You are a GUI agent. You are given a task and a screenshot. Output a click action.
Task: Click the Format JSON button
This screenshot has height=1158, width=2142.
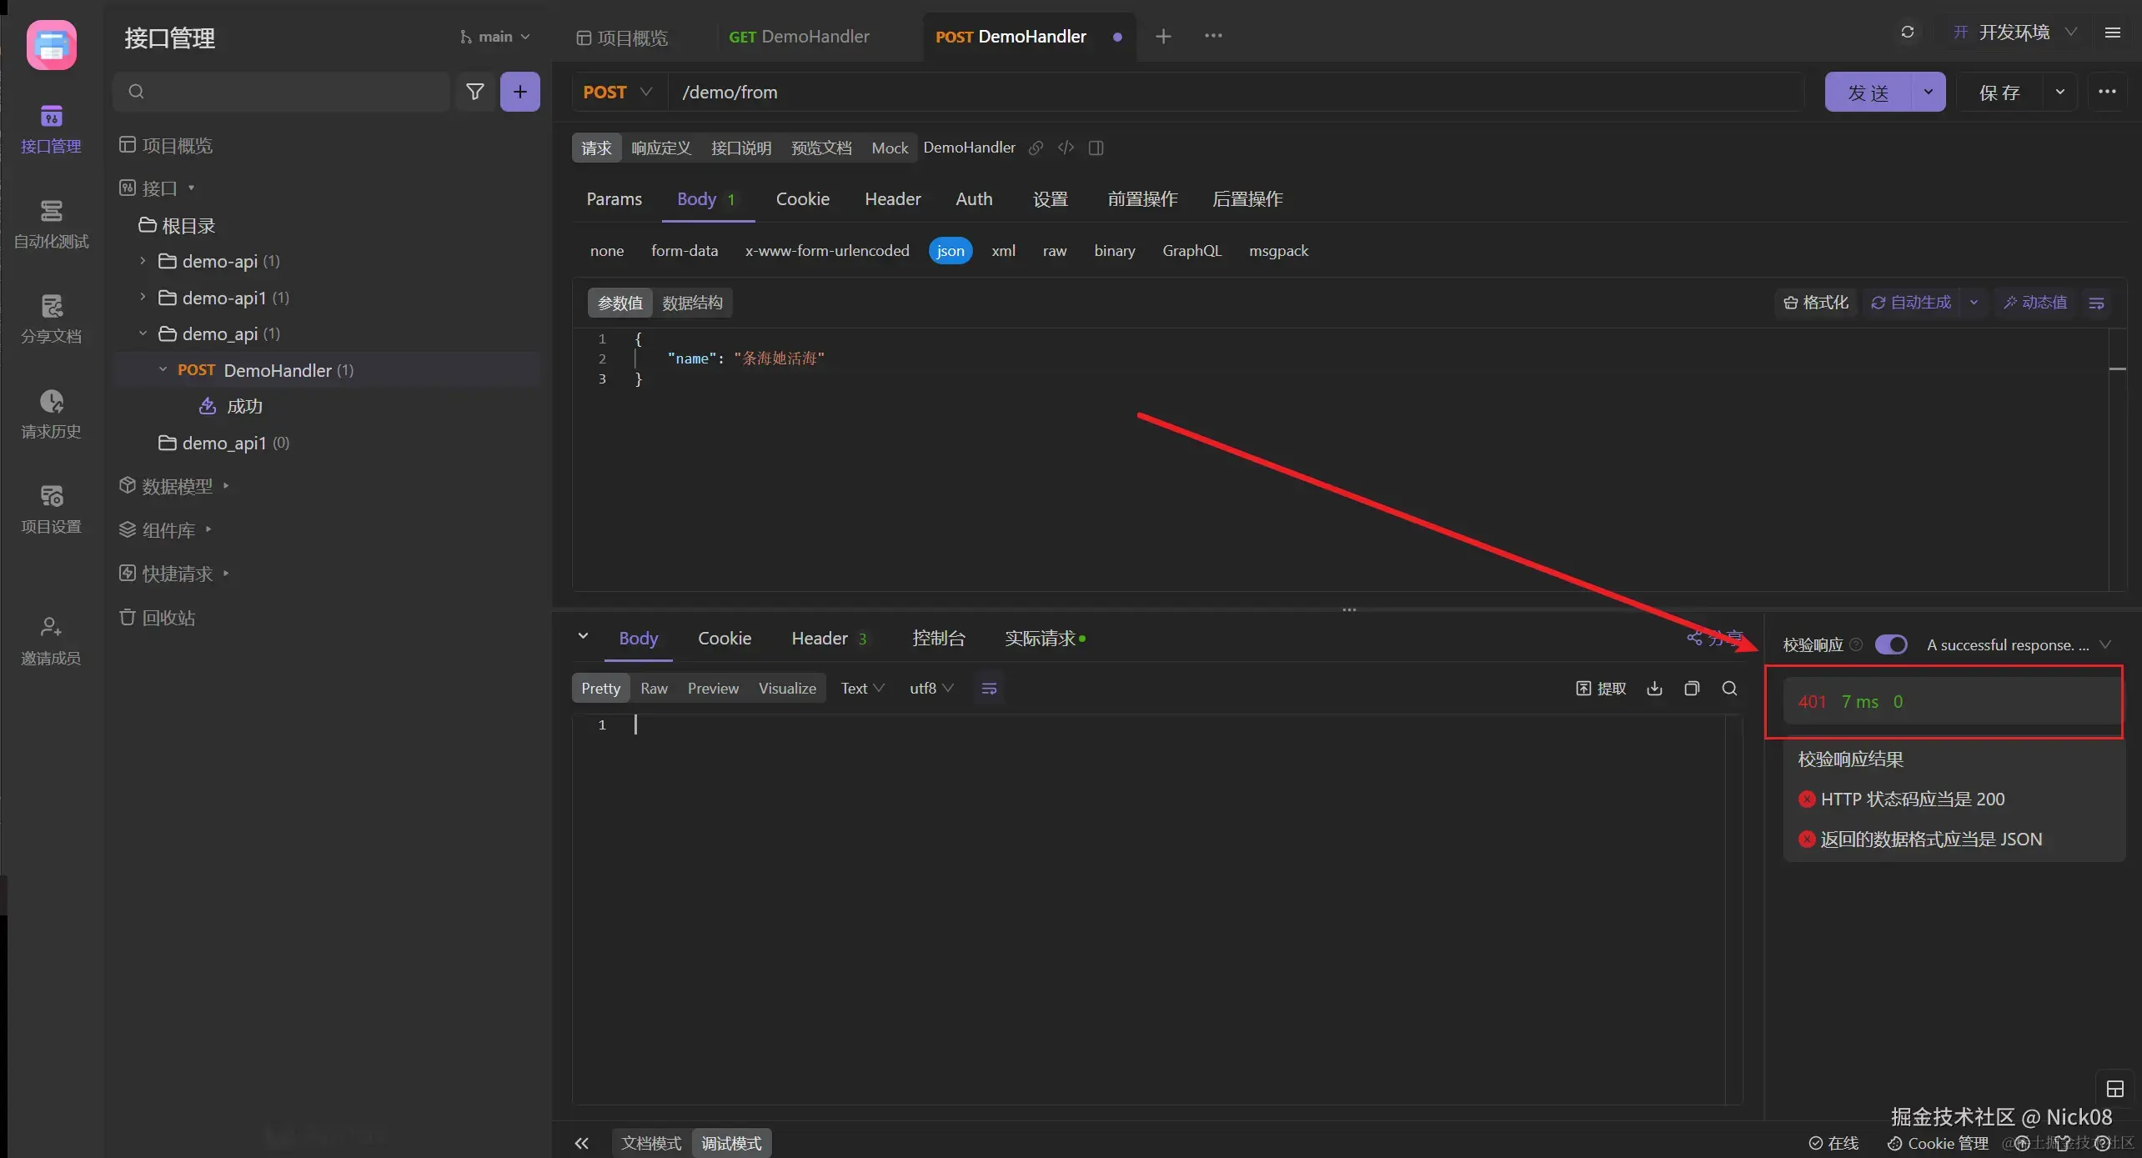coord(1816,303)
